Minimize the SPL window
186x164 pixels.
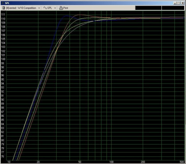coord(175,3)
